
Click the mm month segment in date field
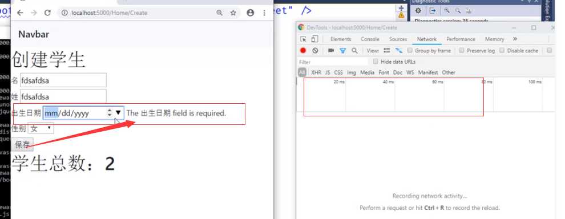pos(51,113)
